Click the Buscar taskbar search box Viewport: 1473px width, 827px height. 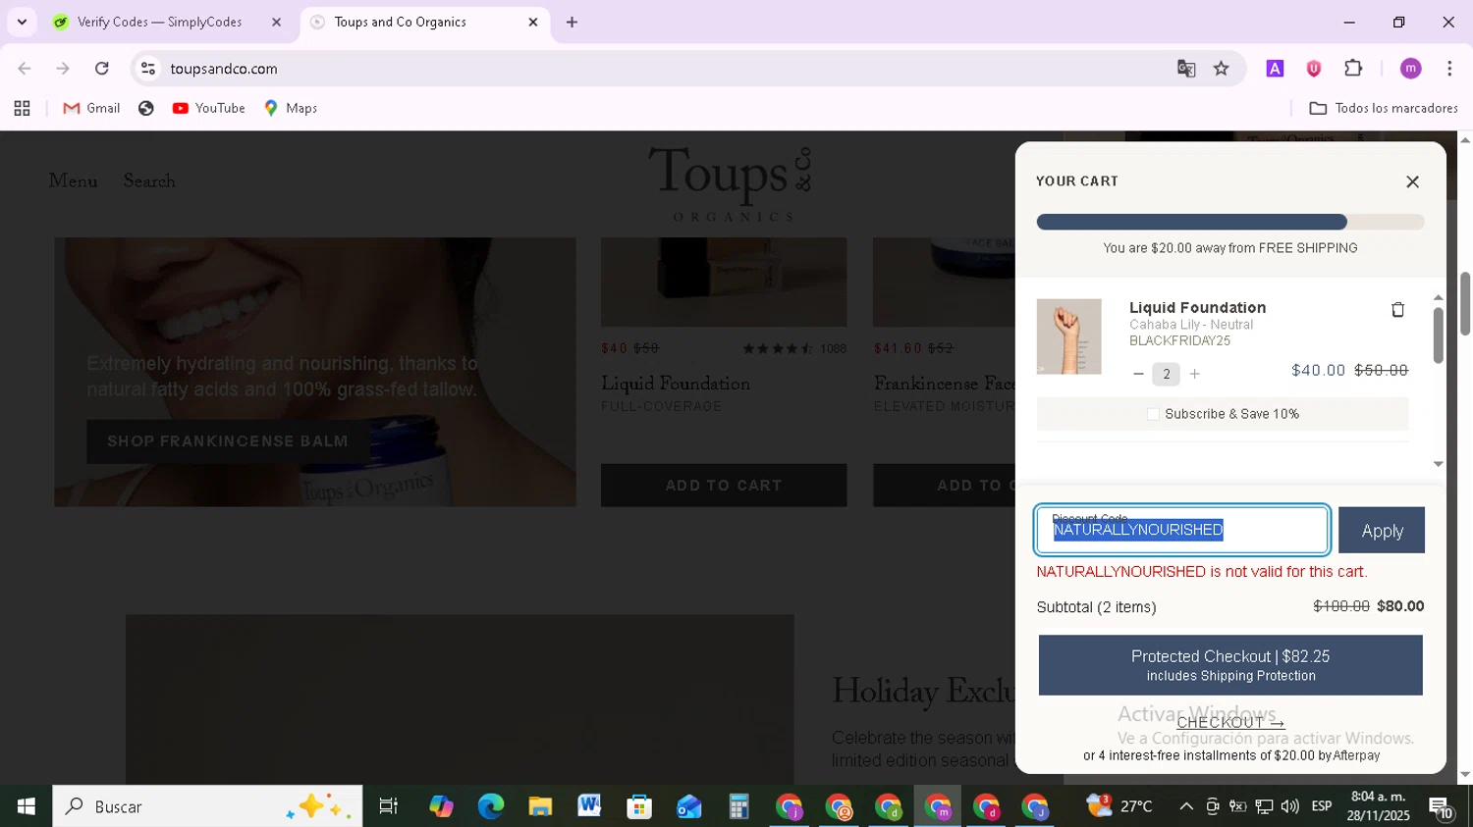click(207, 806)
